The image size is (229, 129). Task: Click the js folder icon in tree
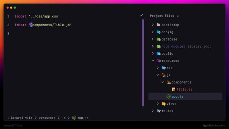tap(164, 75)
